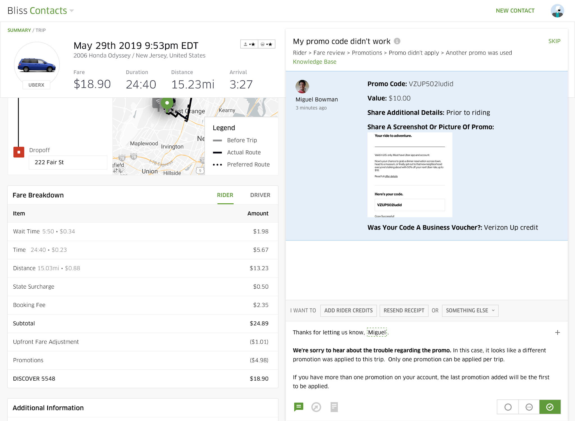Select the solved green checkmark status
Viewport: 575px width, 421px height.
[550, 407]
